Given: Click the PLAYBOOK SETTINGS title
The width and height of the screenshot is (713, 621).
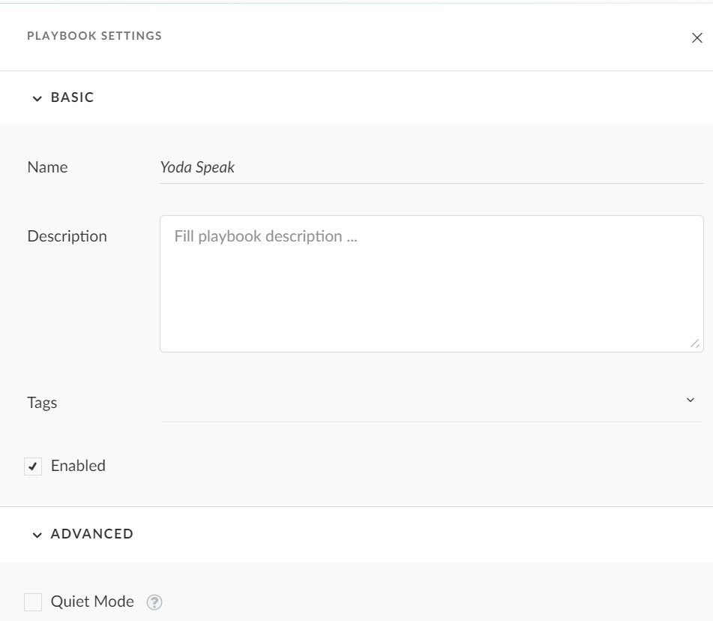Looking at the screenshot, I should point(94,36).
